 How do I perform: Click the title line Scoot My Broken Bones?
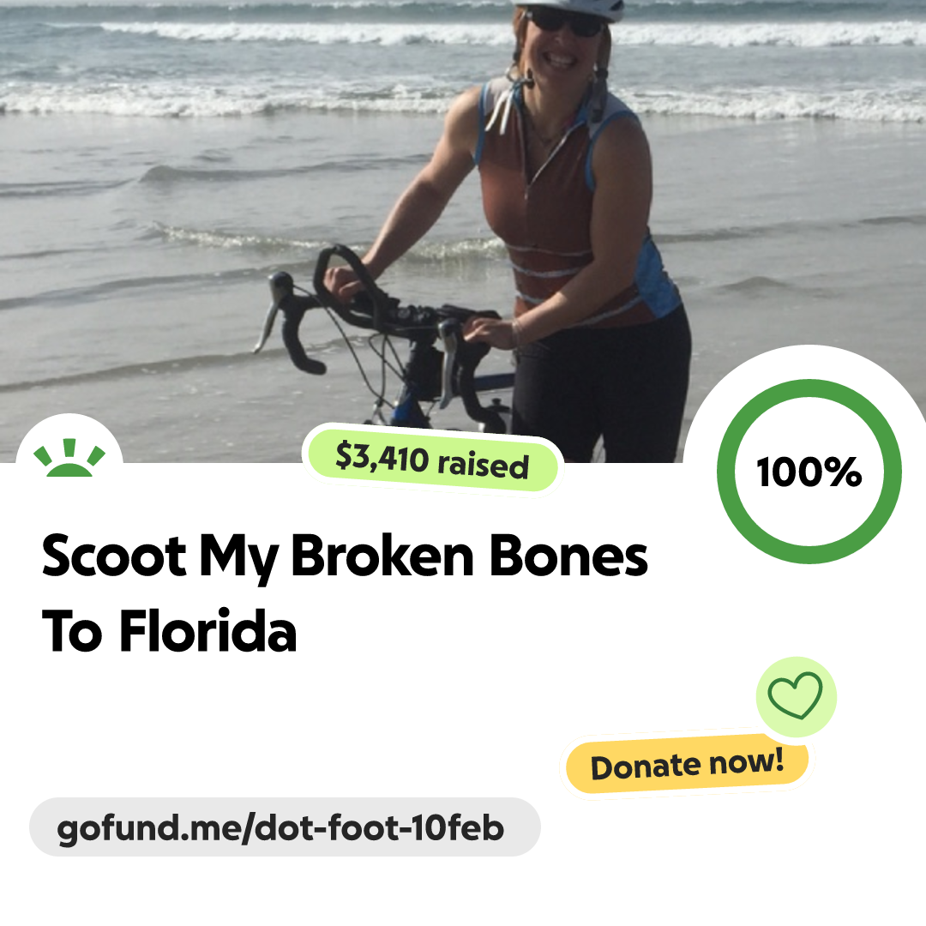(345, 556)
